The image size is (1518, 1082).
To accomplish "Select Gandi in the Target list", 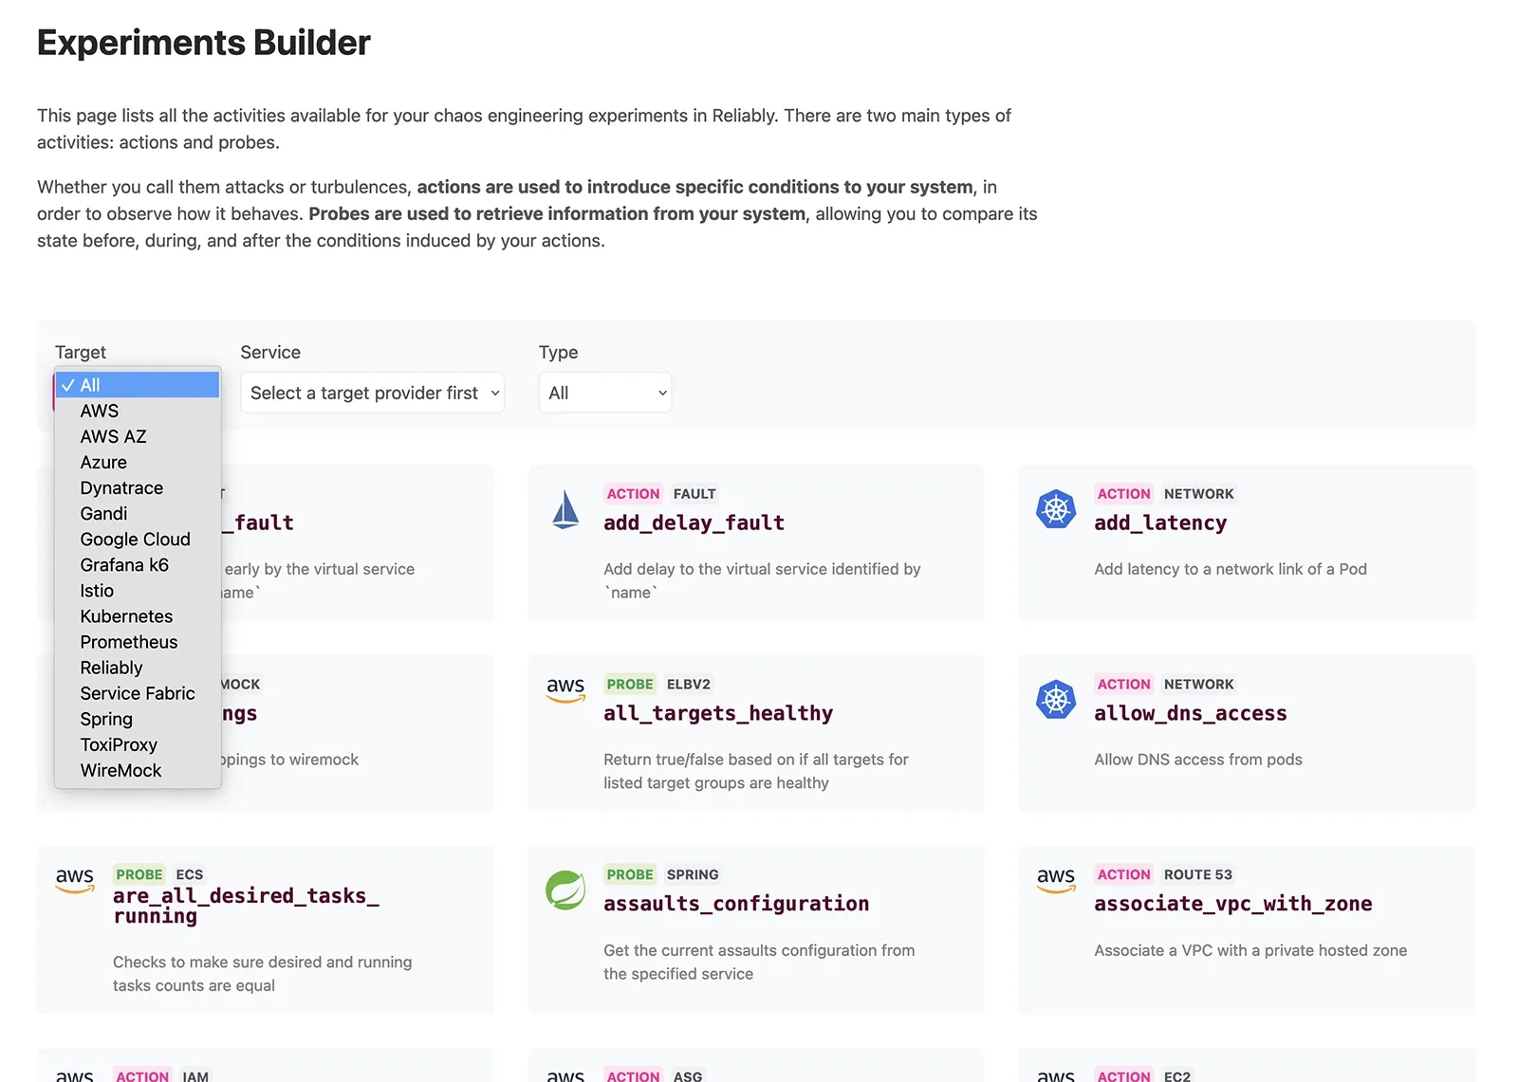I will coord(138,513).
